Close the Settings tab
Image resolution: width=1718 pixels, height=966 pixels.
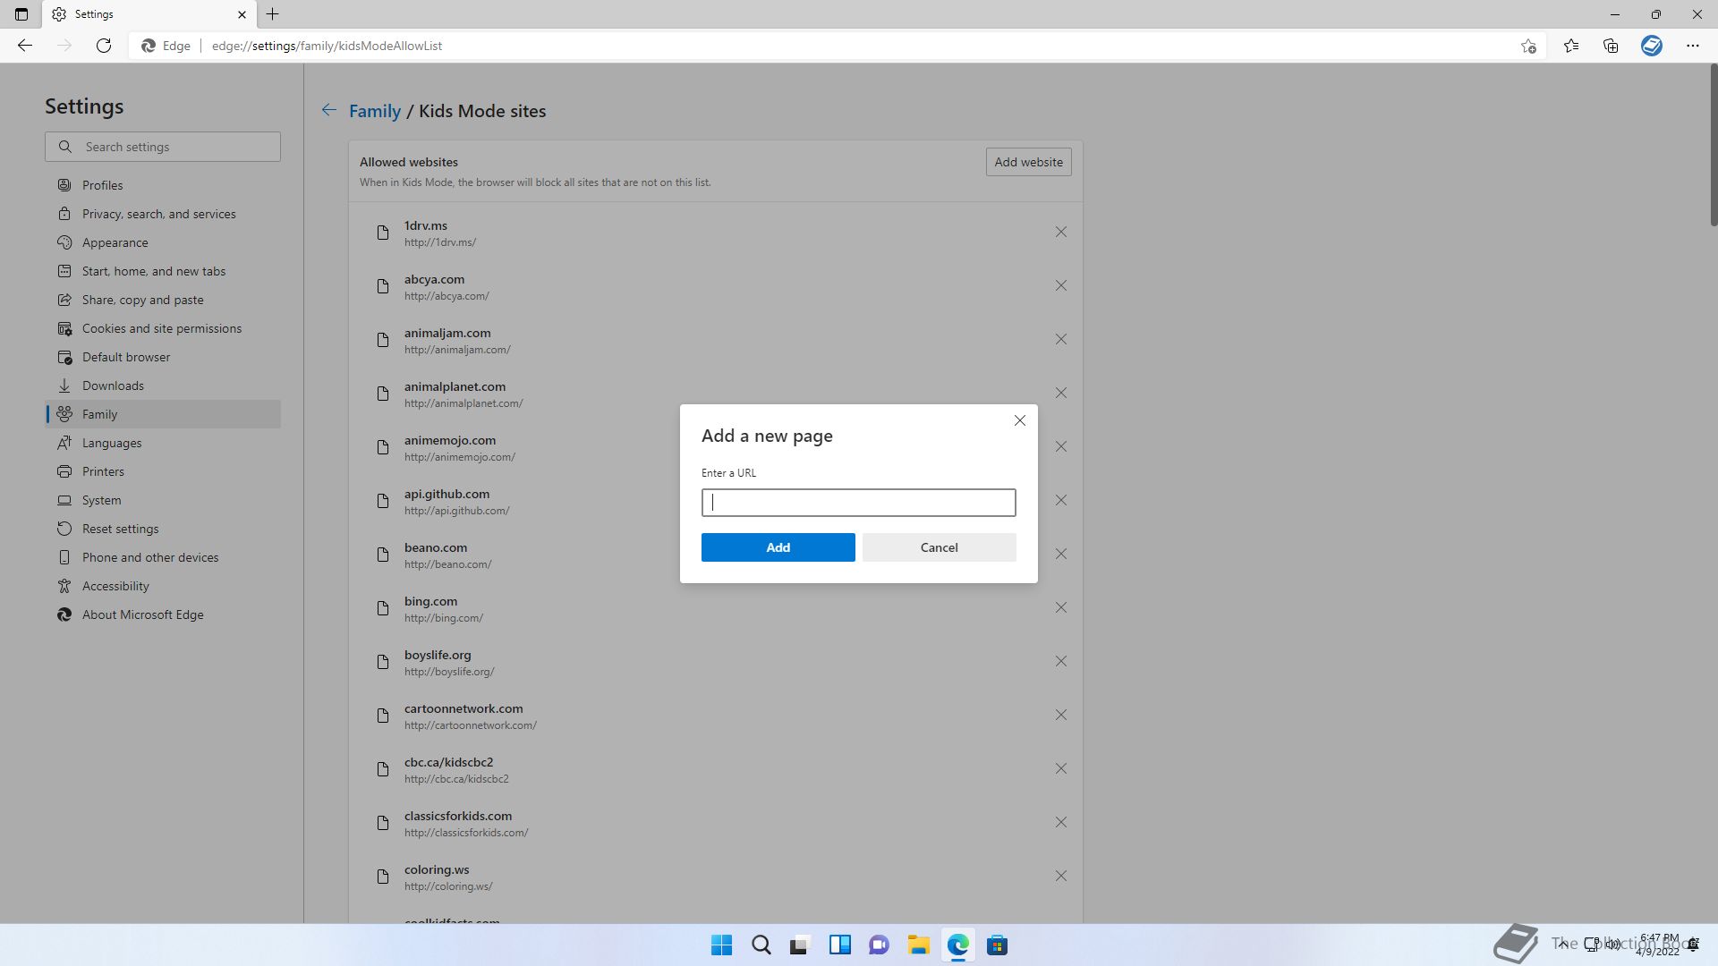(242, 14)
